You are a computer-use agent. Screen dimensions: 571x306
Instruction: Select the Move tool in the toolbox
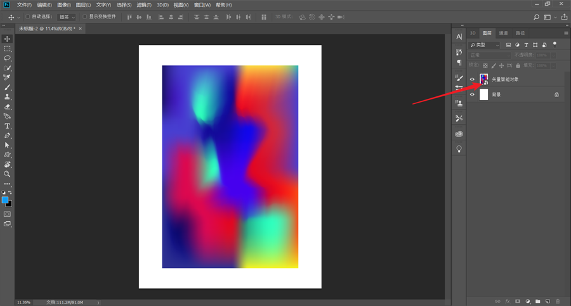tap(8, 39)
